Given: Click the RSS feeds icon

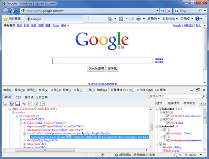Looking at the screenshot, I should 121,19.
